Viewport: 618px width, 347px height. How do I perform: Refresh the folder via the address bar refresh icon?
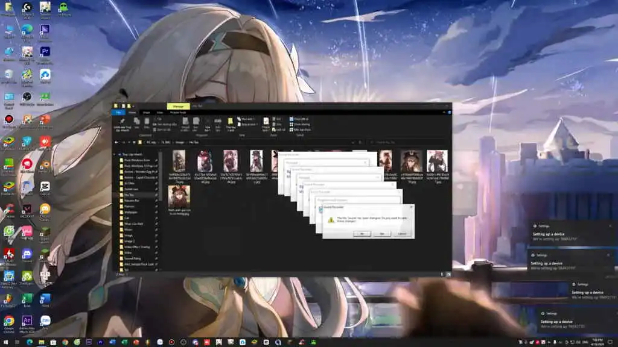click(360, 142)
